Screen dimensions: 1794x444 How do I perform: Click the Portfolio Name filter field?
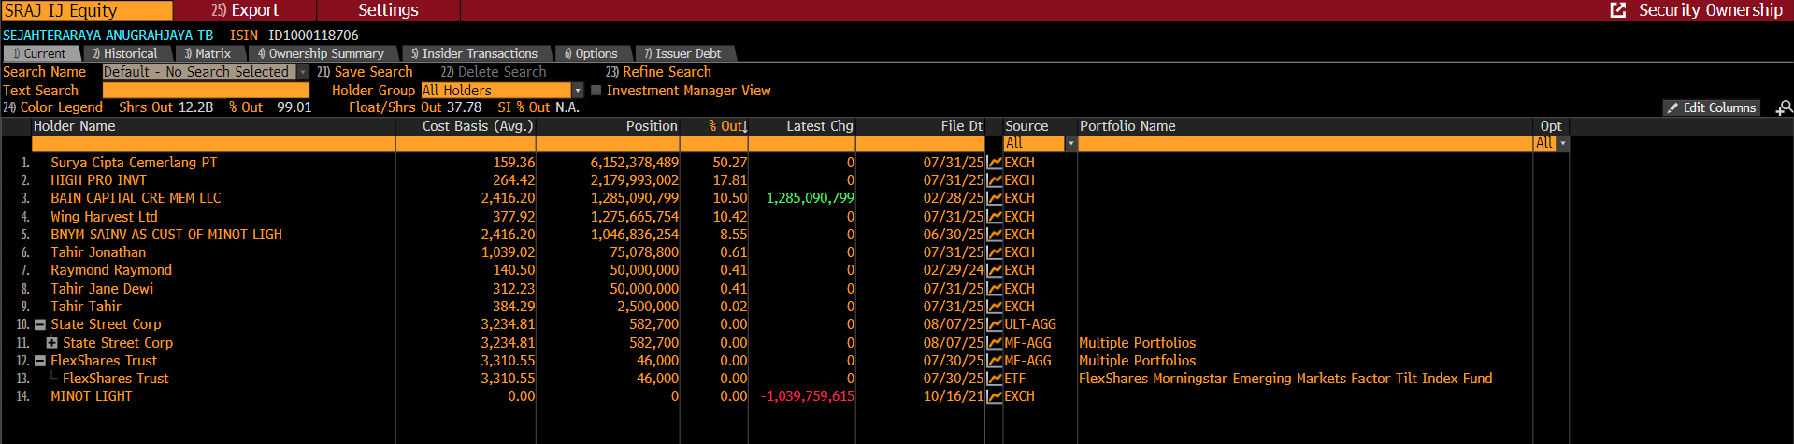point(1305,144)
